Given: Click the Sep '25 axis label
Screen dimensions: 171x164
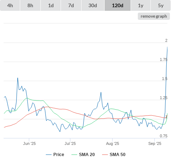Looking at the screenshot, I should pos(155,143).
